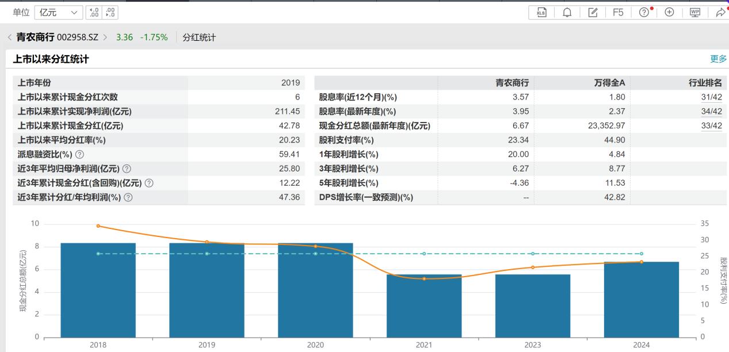Click the edit note pencil icon
The height and width of the screenshot is (352, 729).
pos(593,12)
